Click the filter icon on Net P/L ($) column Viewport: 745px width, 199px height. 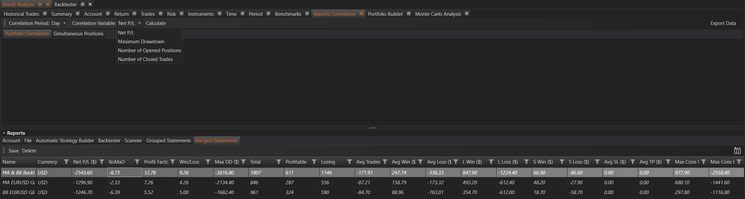[x=102, y=162]
